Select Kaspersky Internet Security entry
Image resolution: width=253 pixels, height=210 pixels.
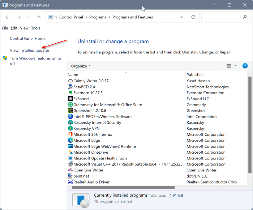tap(97, 123)
